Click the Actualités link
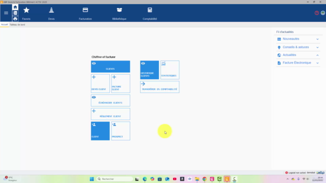This screenshot has width=326, height=183. tap(289, 55)
